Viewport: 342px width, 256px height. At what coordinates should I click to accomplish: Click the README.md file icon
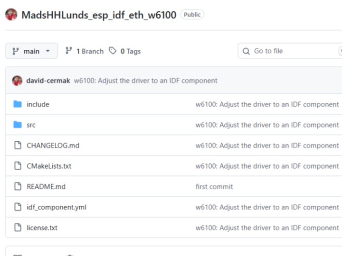[x=18, y=187]
